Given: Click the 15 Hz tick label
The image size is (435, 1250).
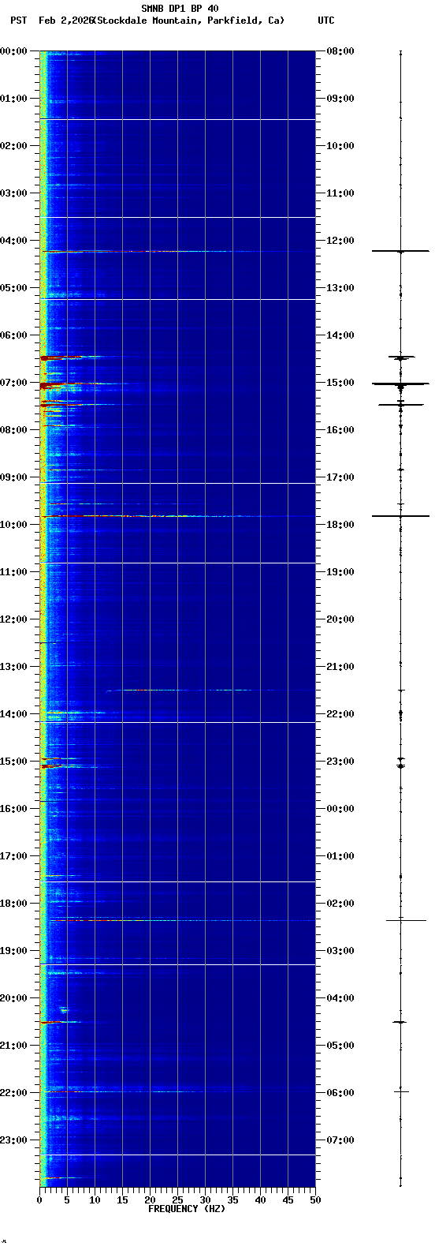Looking at the screenshot, I should pyautogui.click(x=122, y=1200).
